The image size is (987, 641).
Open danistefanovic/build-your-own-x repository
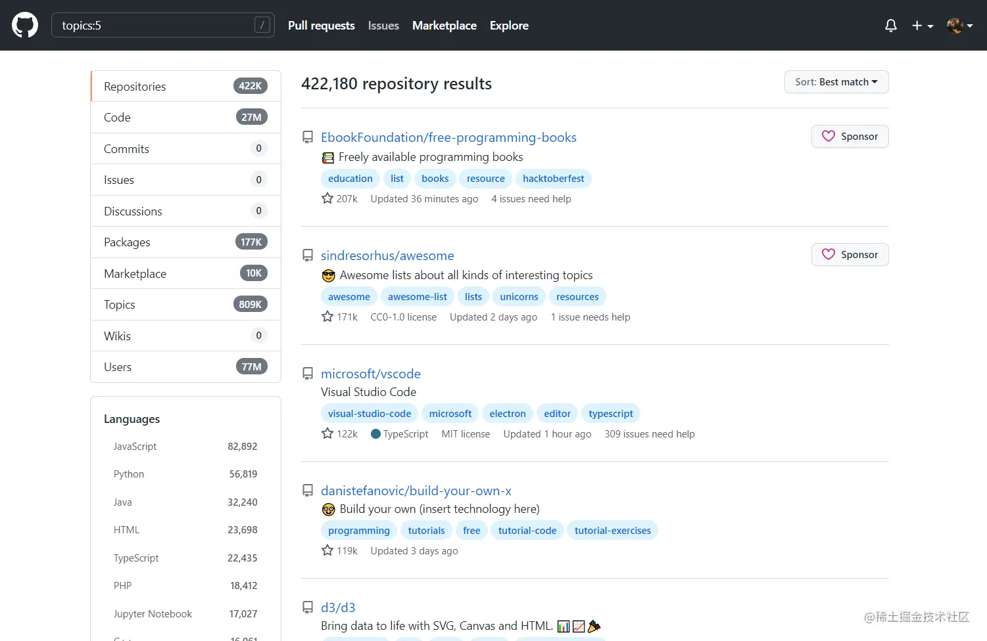[x=416, y=491]
